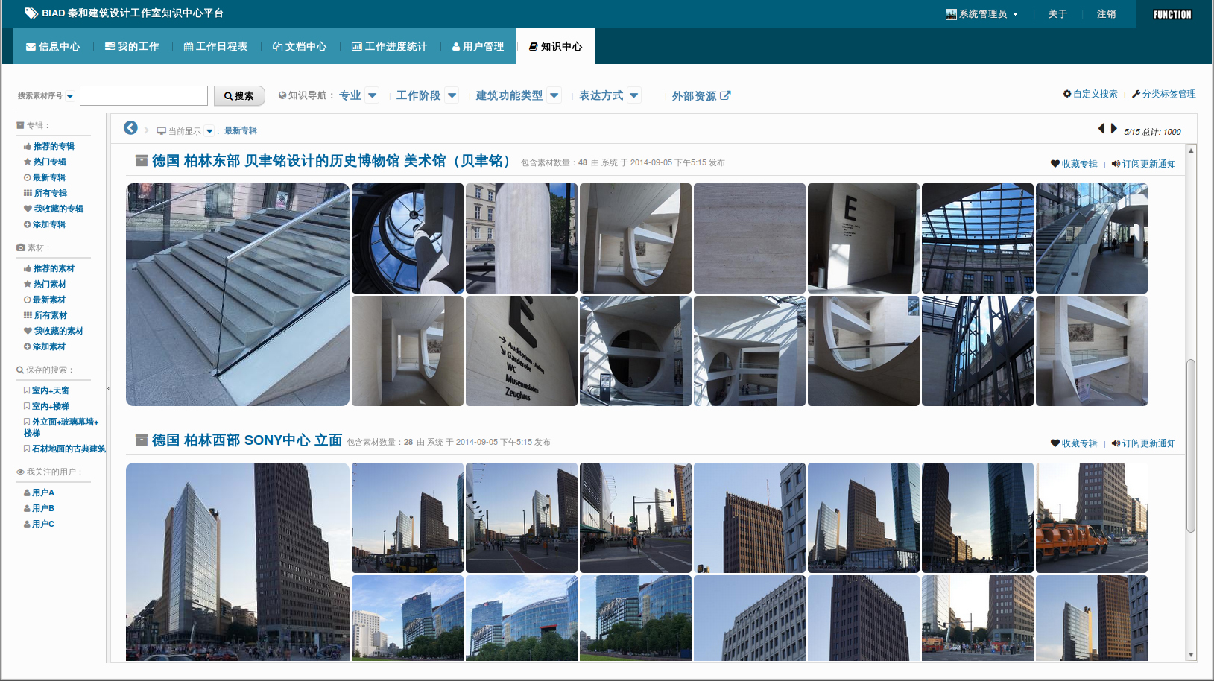Focus the search text input field

[144, 95]
